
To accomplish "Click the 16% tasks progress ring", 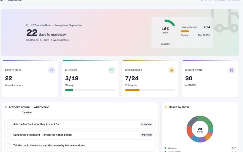I will tap(166, 29).
